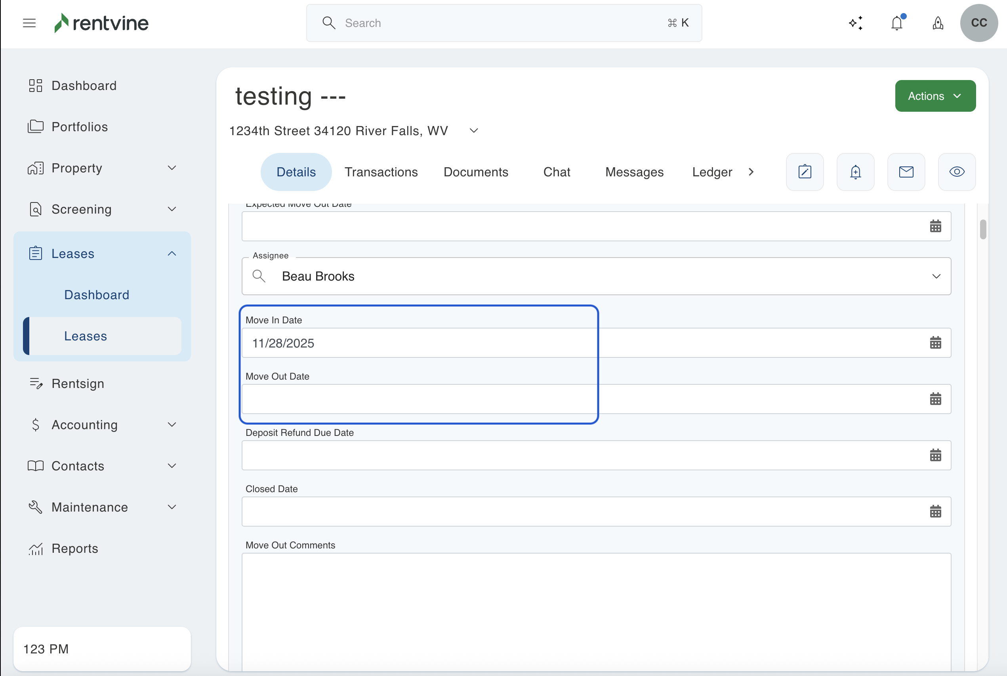The height and width of the screenshot is (676, 1007).
Task: Click the note edit icon button
Action: [805, 172]
